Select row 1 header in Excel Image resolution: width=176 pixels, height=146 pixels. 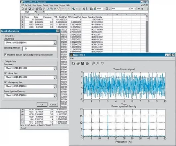(x=22, y=17)
